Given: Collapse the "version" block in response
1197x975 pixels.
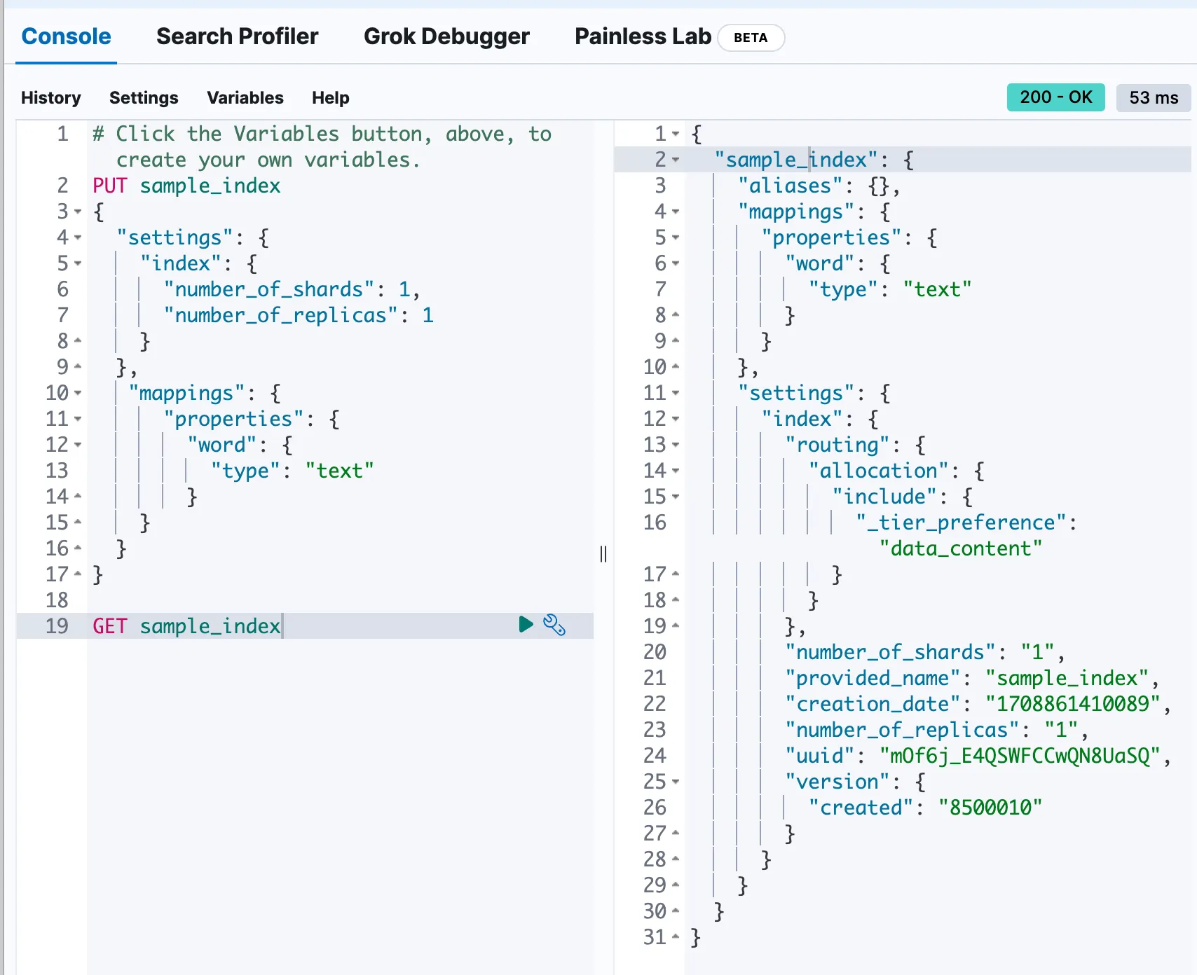Looking at the screenshot, I should tap(676, 782).
